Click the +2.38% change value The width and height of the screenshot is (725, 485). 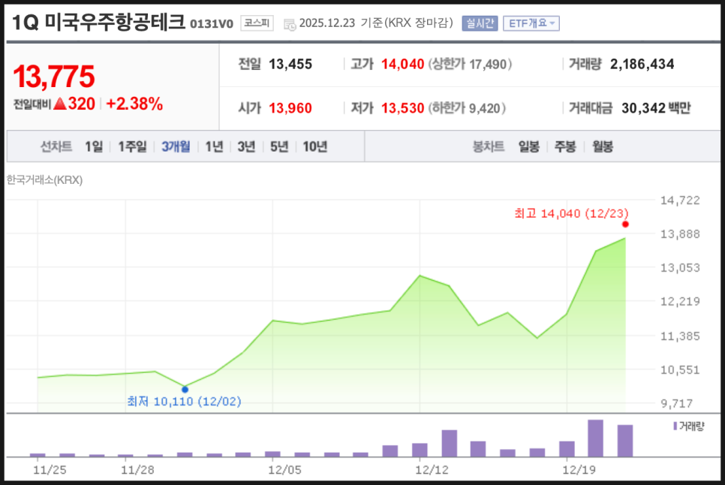pyautogui.click(x=134, y=104)
